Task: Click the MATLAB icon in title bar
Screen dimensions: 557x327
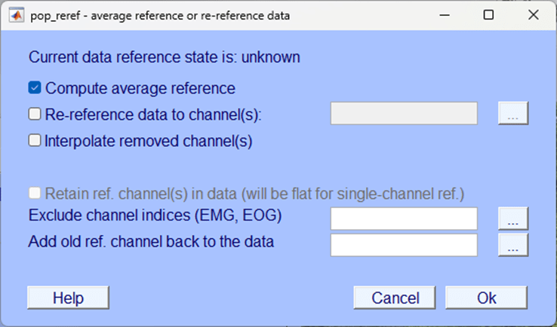Action: (x=16, y=15)
